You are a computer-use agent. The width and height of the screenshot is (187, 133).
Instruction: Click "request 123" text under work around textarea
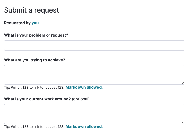point(54,127)
